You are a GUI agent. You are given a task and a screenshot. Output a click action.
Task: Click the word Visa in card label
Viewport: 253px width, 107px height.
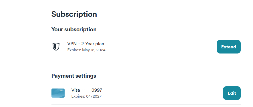click(x=76, y=90)
